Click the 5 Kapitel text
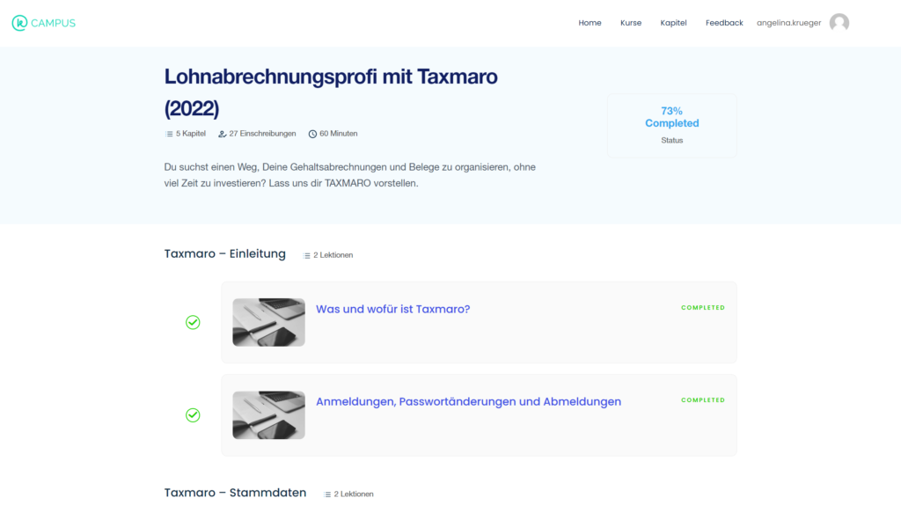The height and width of the screenshot is (520, 901). (191, 134)
